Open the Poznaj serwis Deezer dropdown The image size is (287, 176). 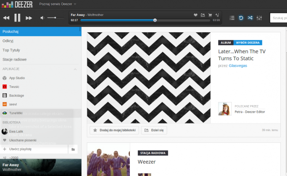coord(57,4)
